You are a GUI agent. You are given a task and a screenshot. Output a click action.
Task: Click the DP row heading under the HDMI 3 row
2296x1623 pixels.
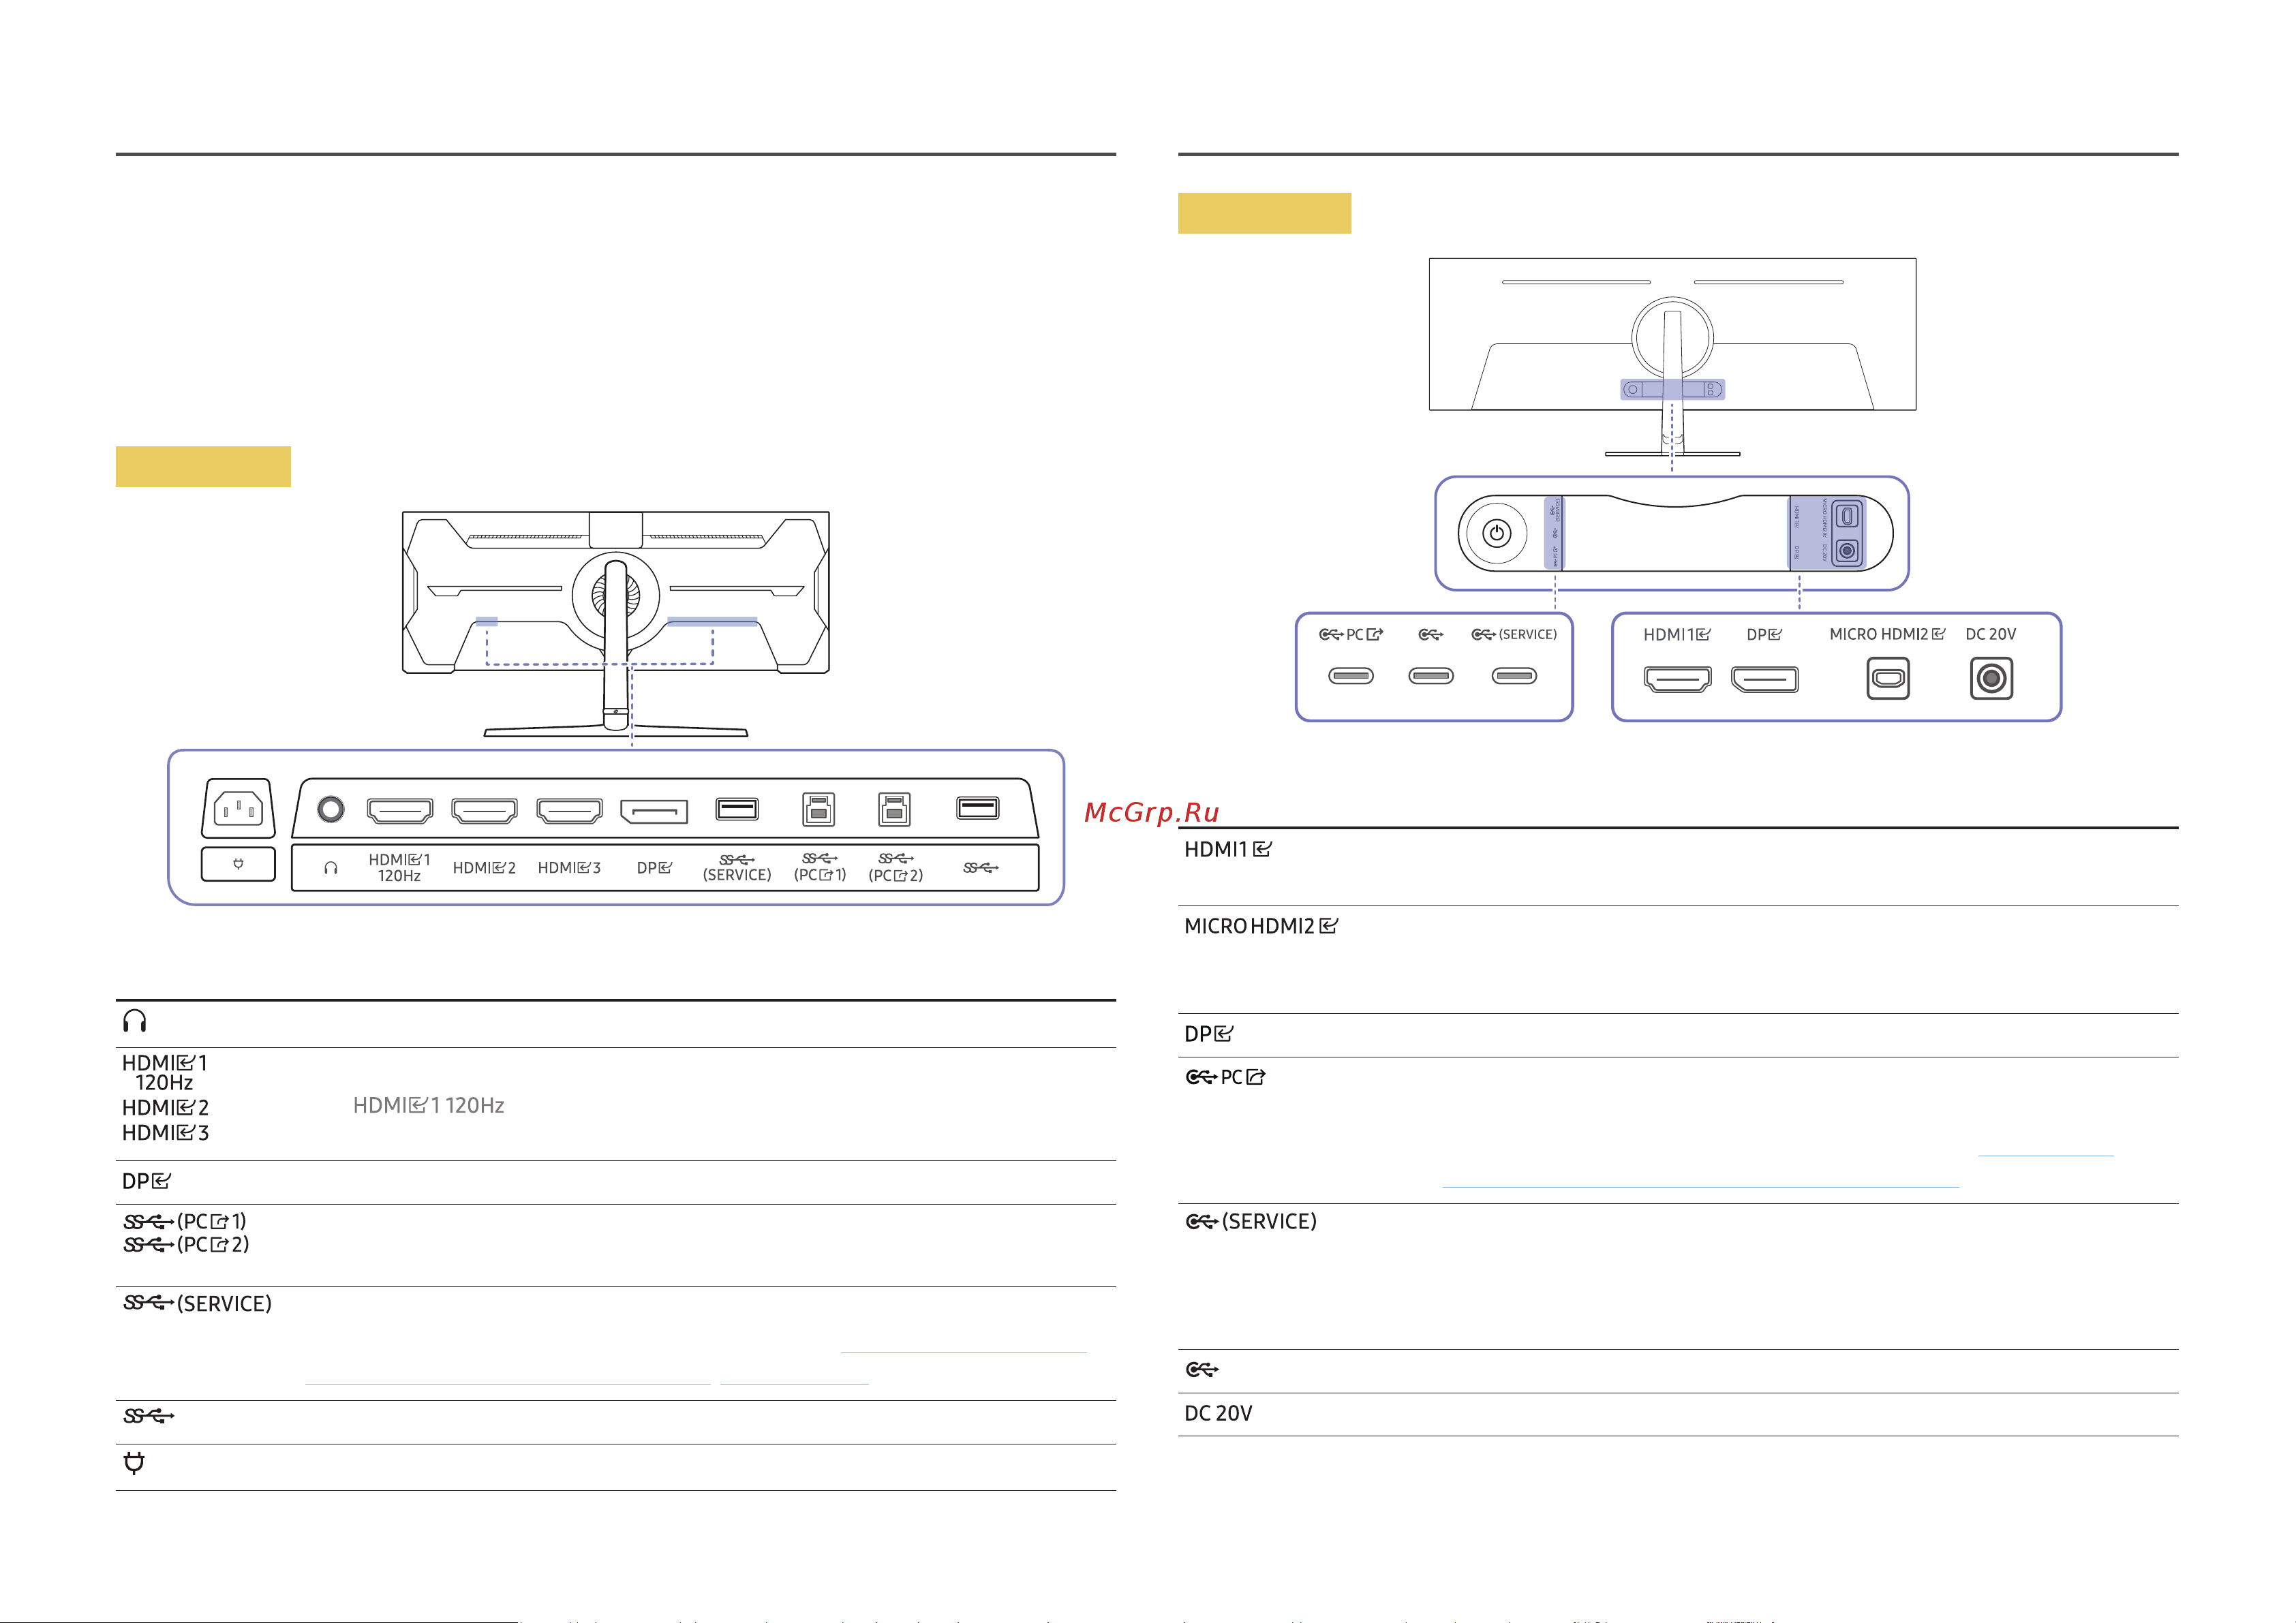point(146,1181)
